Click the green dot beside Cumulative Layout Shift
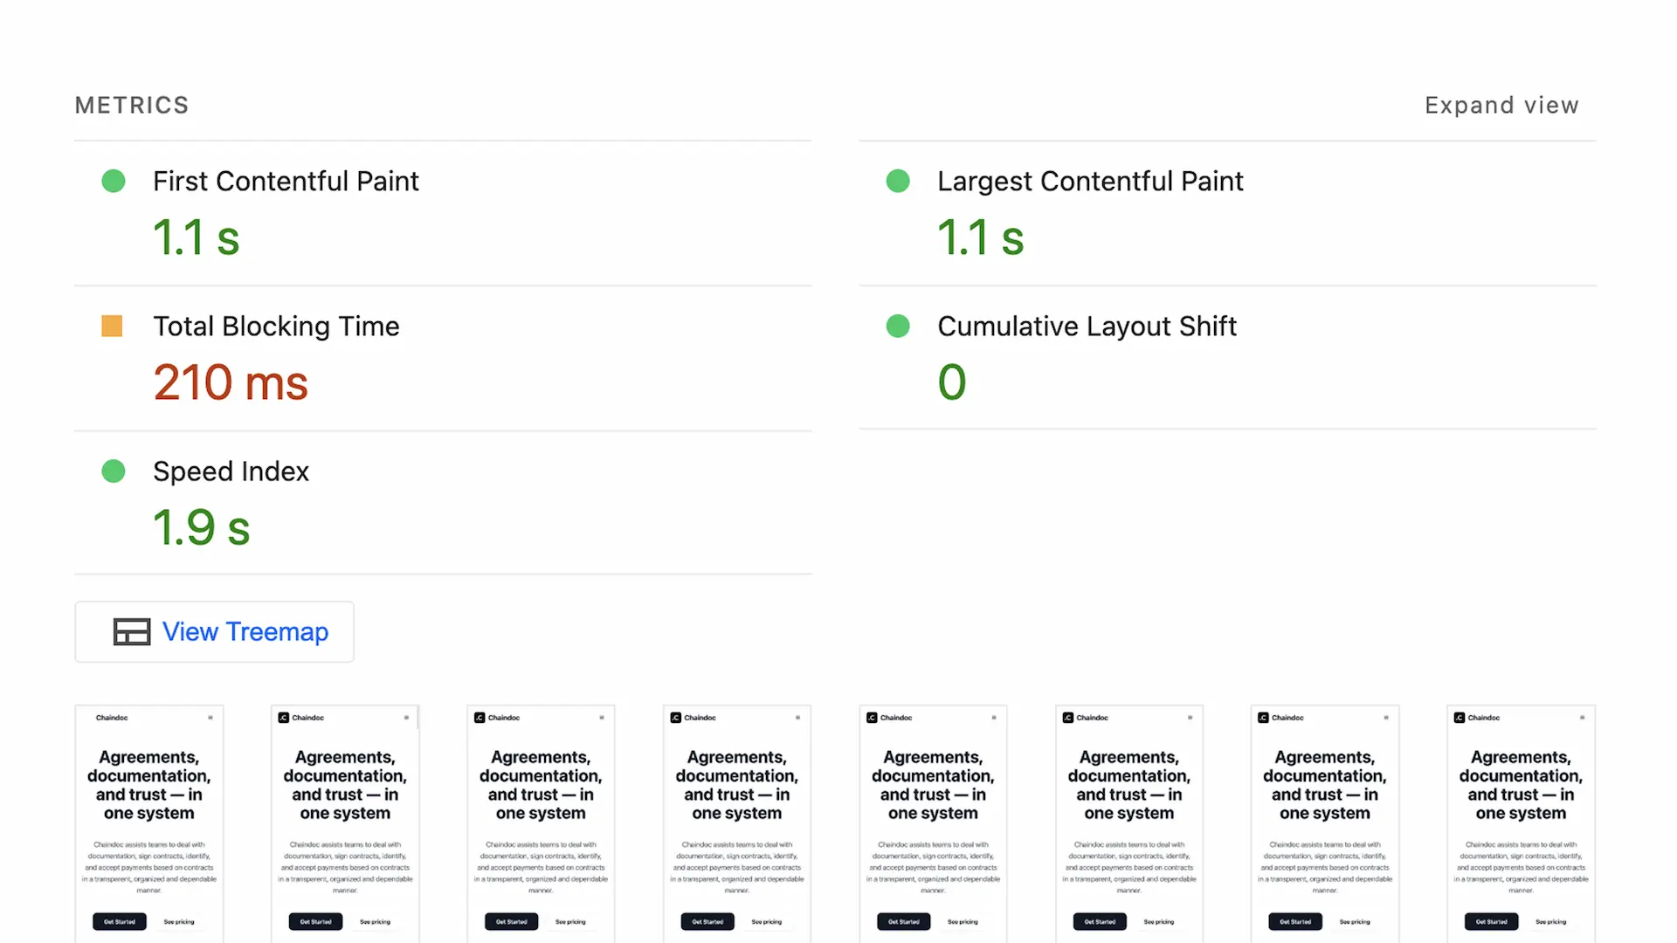Screen dimensions: 1677x943 click(898, 327)
